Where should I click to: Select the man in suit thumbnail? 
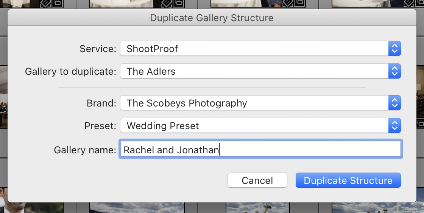32,200
